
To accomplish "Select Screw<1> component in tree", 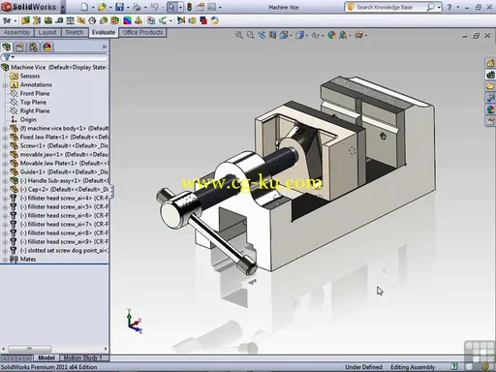I will 64,145.
